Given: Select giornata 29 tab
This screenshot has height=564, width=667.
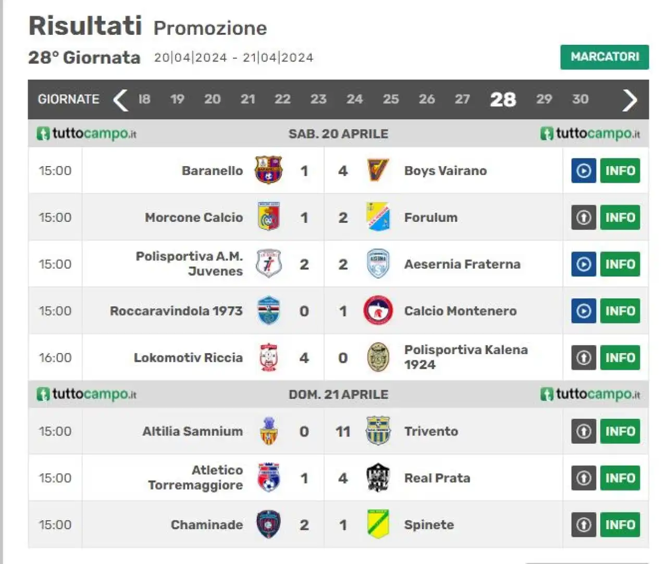Looking at the screenshot, I should pos(544,99).
